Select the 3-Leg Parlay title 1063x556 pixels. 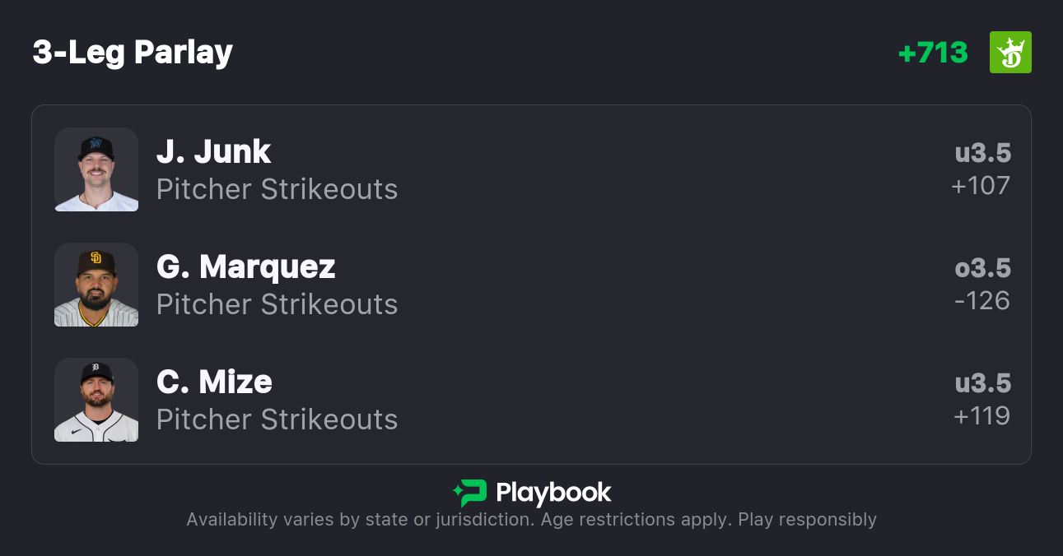(133, 53)
